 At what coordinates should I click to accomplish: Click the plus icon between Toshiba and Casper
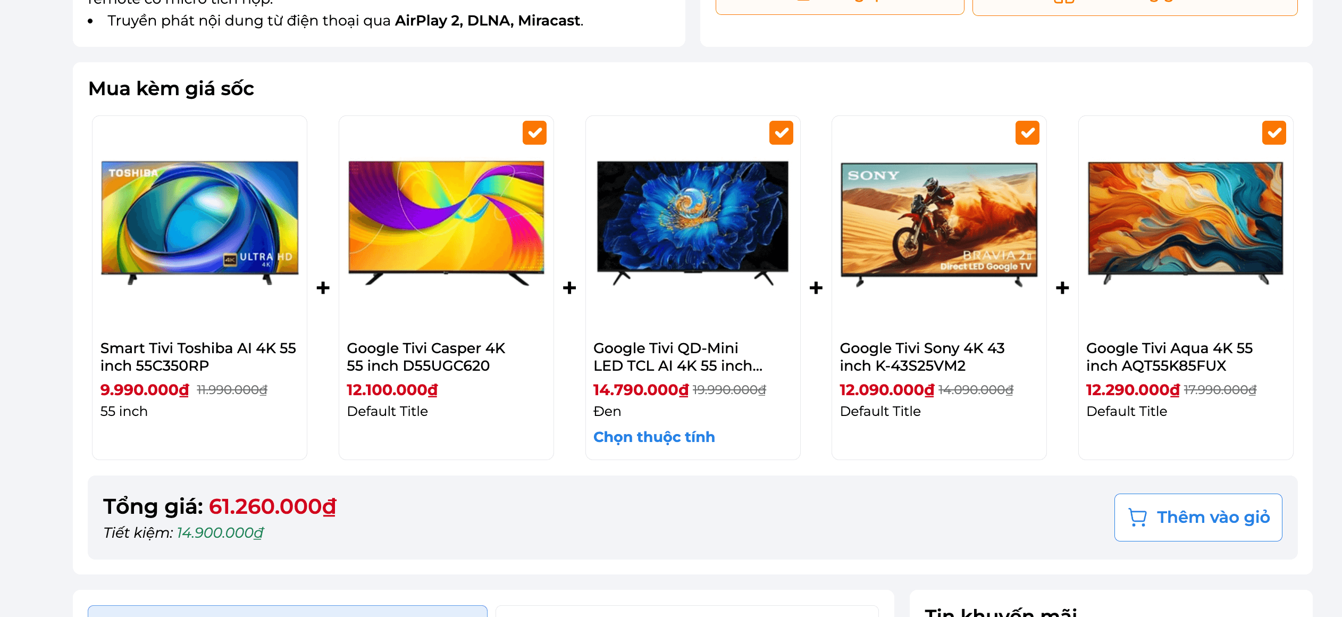tap(323, 288)
